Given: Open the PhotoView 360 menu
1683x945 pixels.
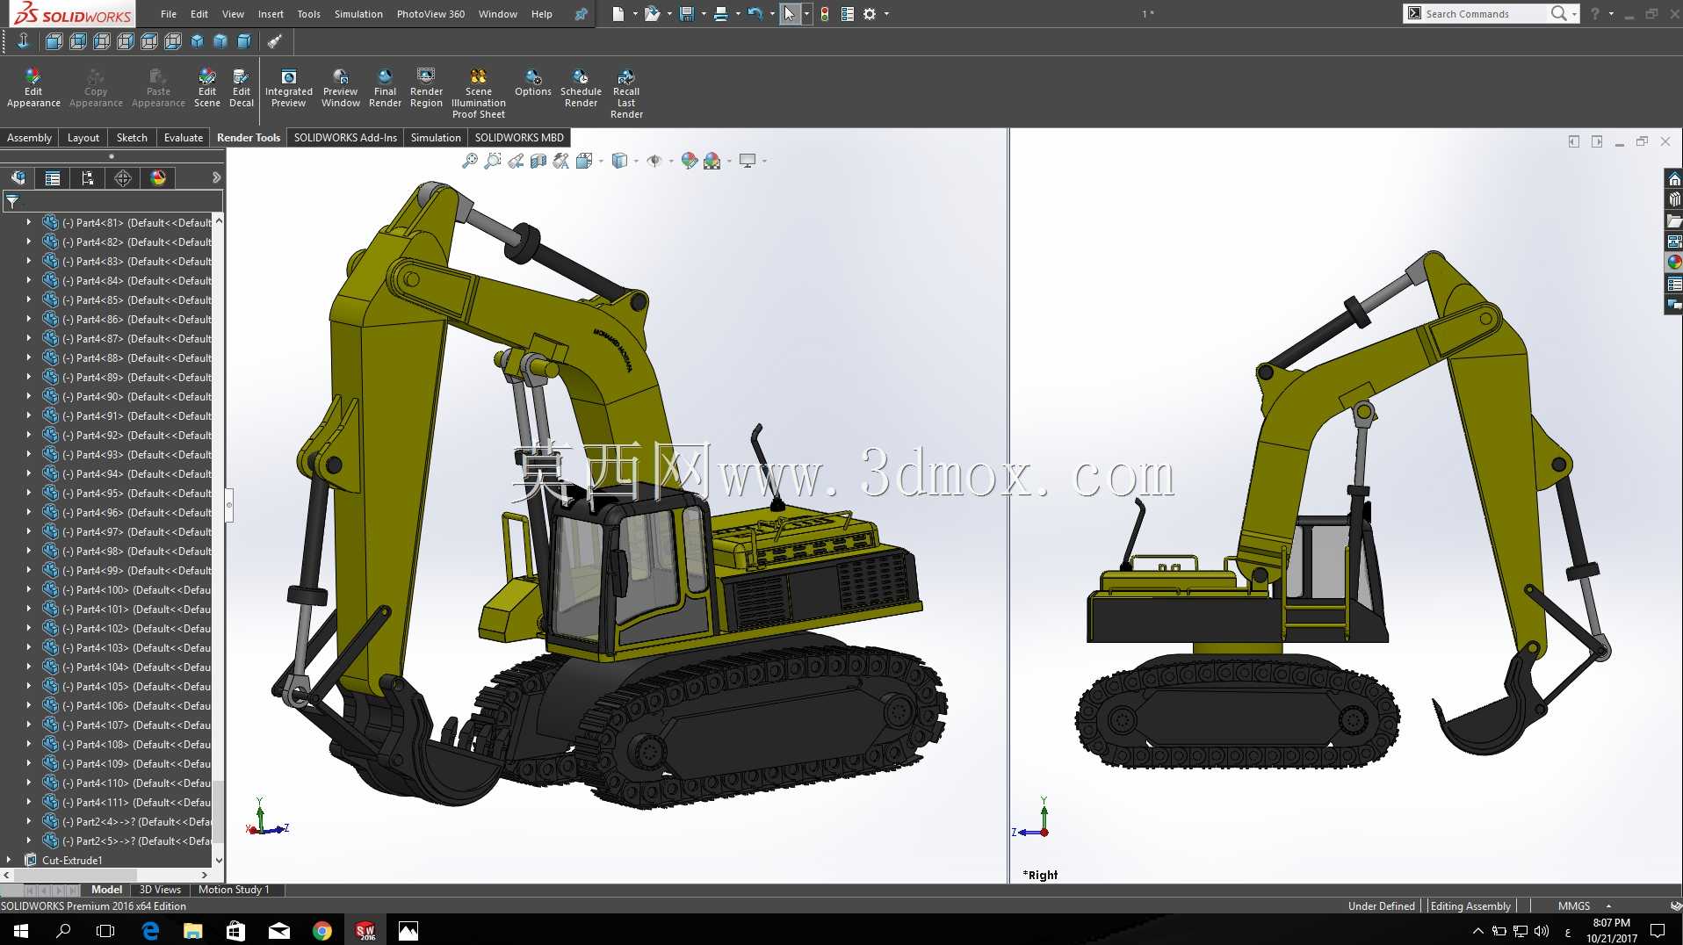Looking at the screenshot, I should pos(430,14).
